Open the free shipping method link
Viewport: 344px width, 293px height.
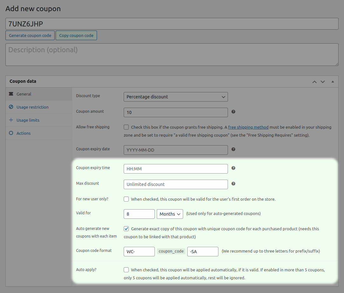tap(248, 127)
